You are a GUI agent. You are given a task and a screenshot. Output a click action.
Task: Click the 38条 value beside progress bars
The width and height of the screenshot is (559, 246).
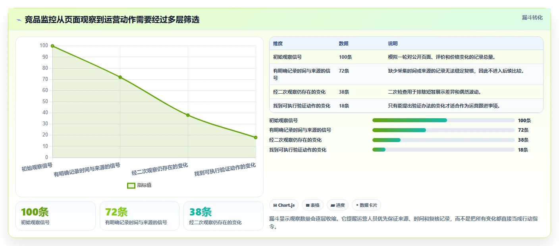click(523, 140)
